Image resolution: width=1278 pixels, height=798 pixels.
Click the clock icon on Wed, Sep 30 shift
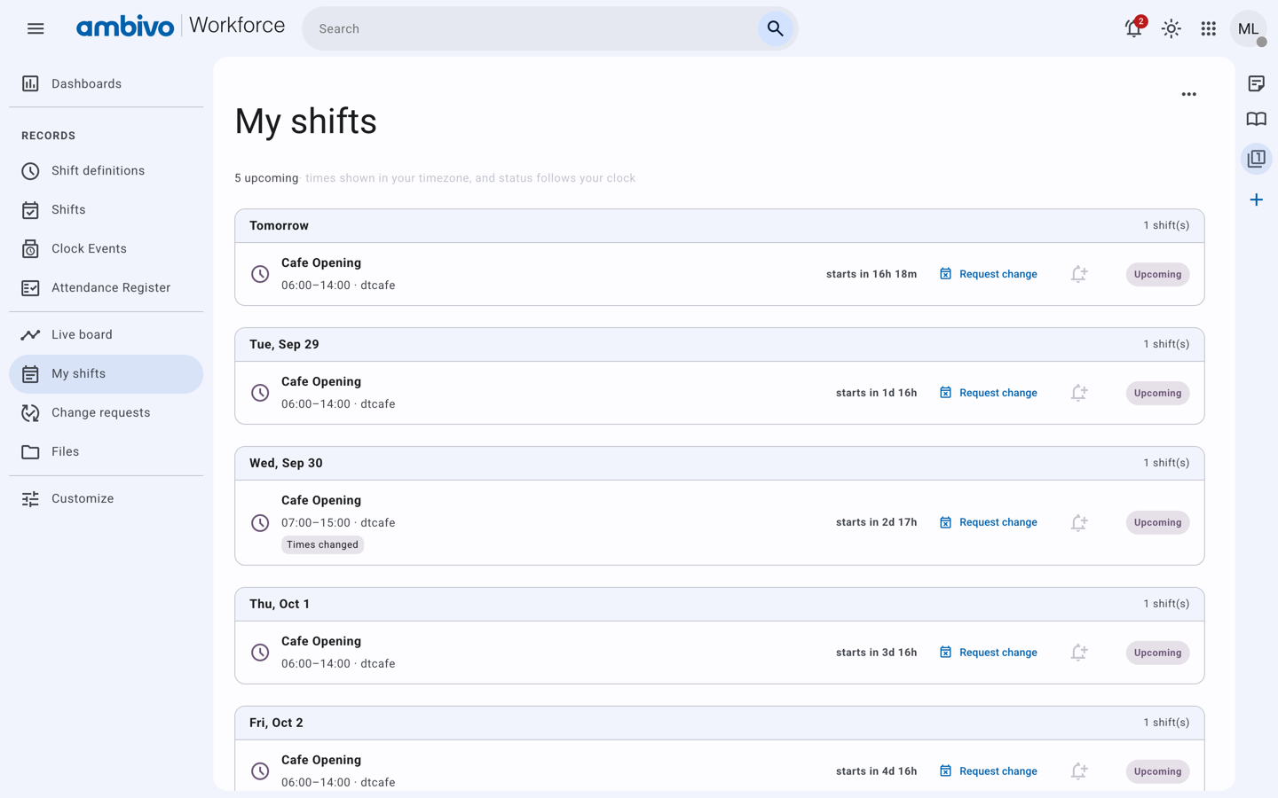(260, 522)
